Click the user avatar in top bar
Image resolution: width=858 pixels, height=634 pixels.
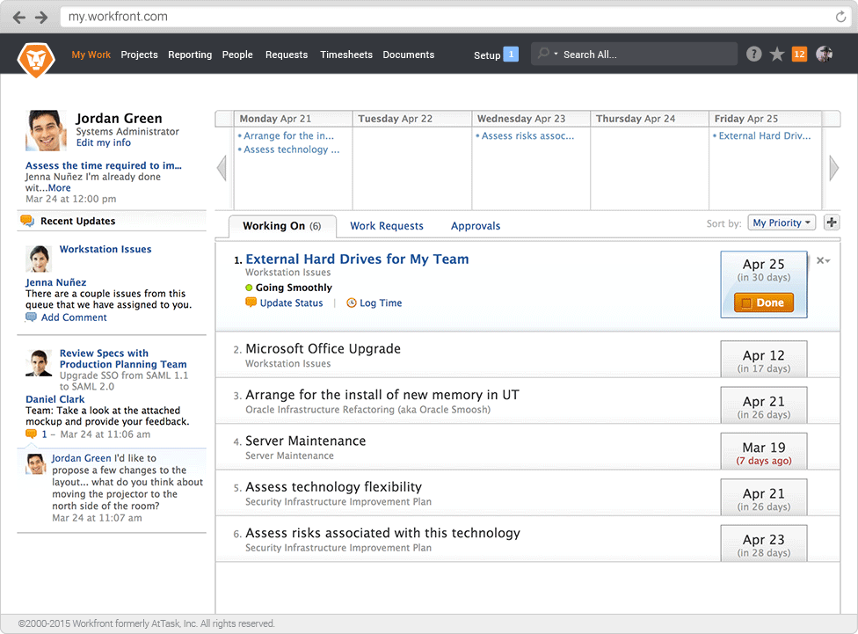click(x=824, y=55)
